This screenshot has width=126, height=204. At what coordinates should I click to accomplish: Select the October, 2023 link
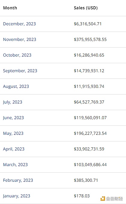point(17,55)
